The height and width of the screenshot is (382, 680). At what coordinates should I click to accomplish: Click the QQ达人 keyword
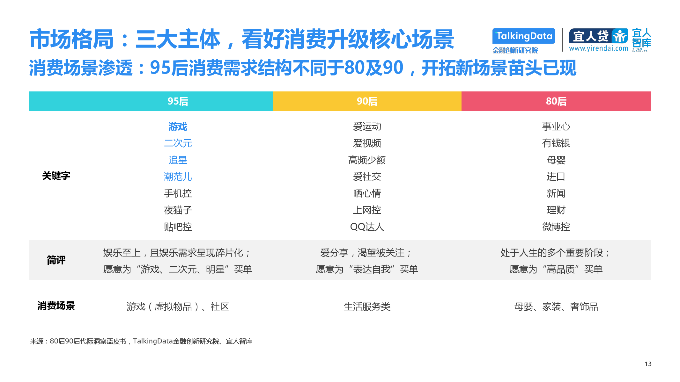[x=367, y=227]
